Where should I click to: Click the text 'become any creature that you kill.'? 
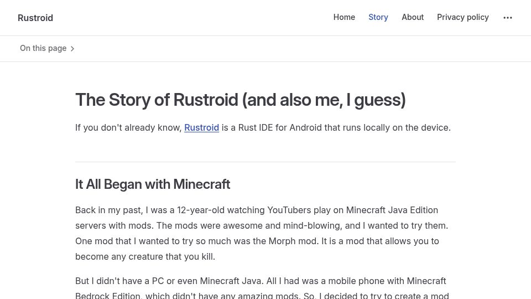(145, 256)
